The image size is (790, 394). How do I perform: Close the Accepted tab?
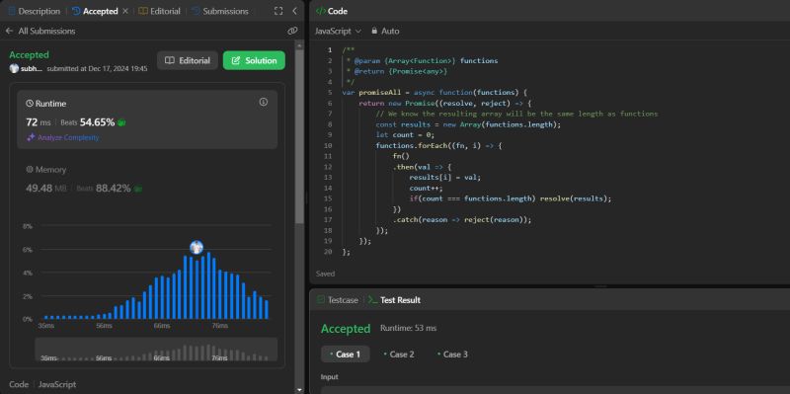[125, 11]
